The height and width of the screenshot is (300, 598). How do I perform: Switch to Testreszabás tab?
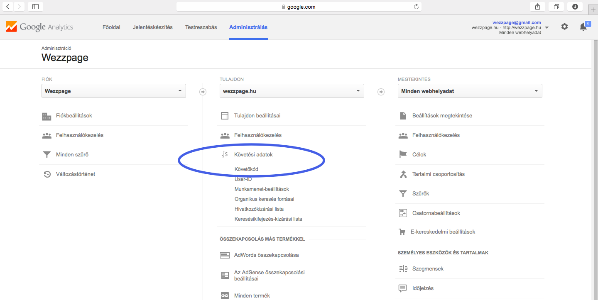tap(201, 27)
